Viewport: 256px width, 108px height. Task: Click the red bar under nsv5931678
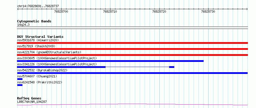132,43
